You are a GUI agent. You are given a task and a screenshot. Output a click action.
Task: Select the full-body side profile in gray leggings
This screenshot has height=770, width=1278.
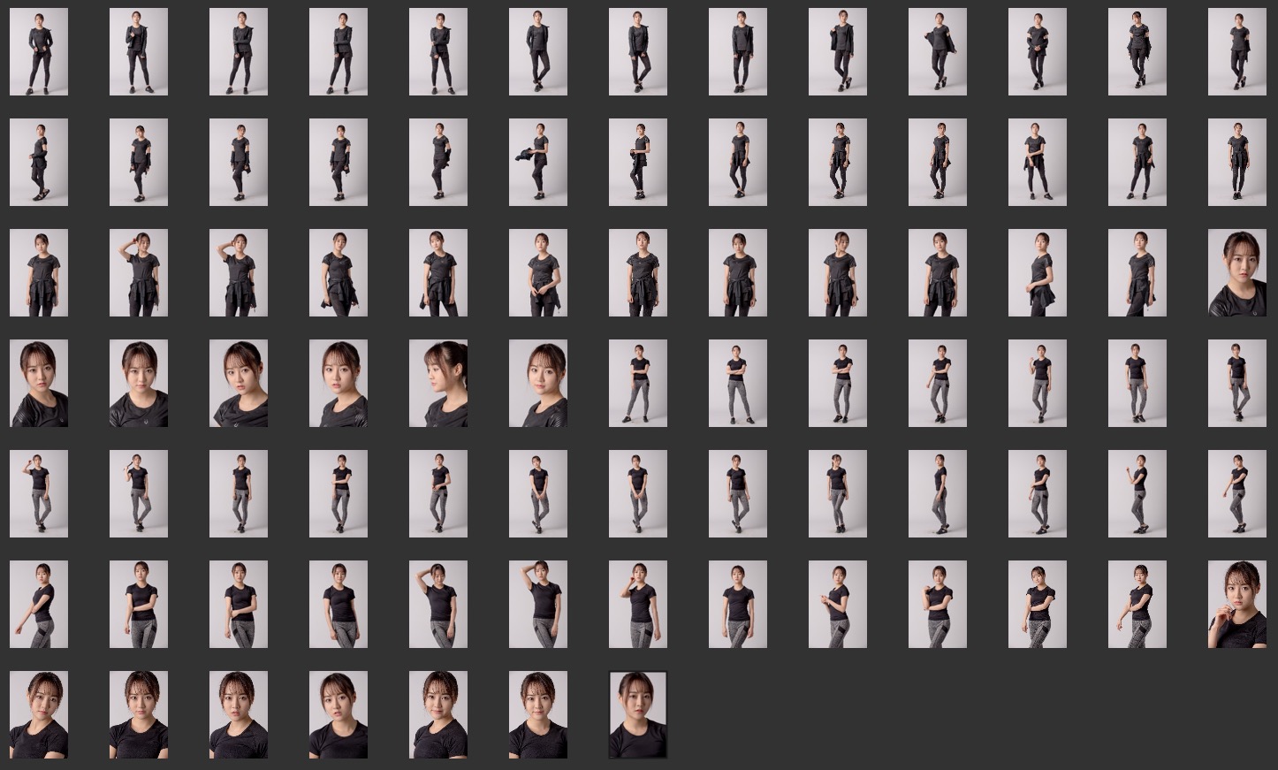click(x=938, y=494)
